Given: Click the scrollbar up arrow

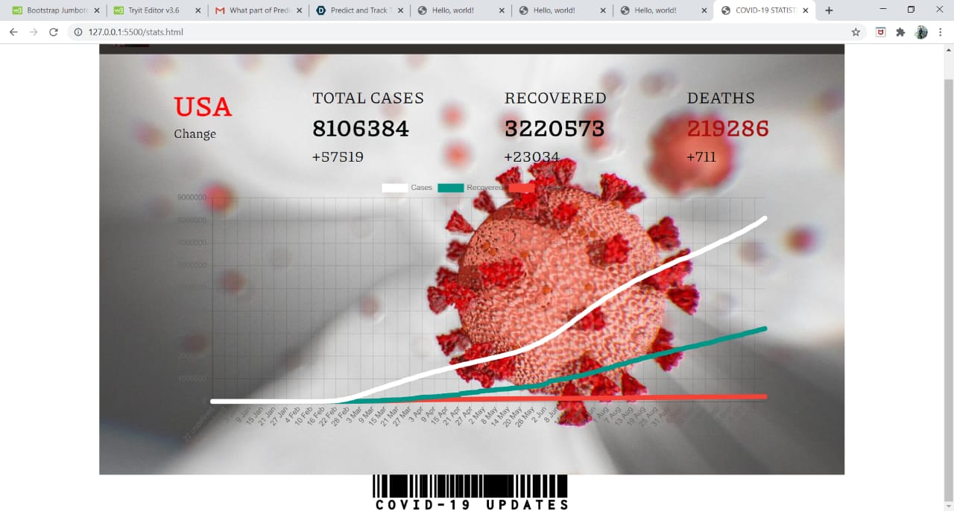Looking at the screenshot, I should (948, 49).
